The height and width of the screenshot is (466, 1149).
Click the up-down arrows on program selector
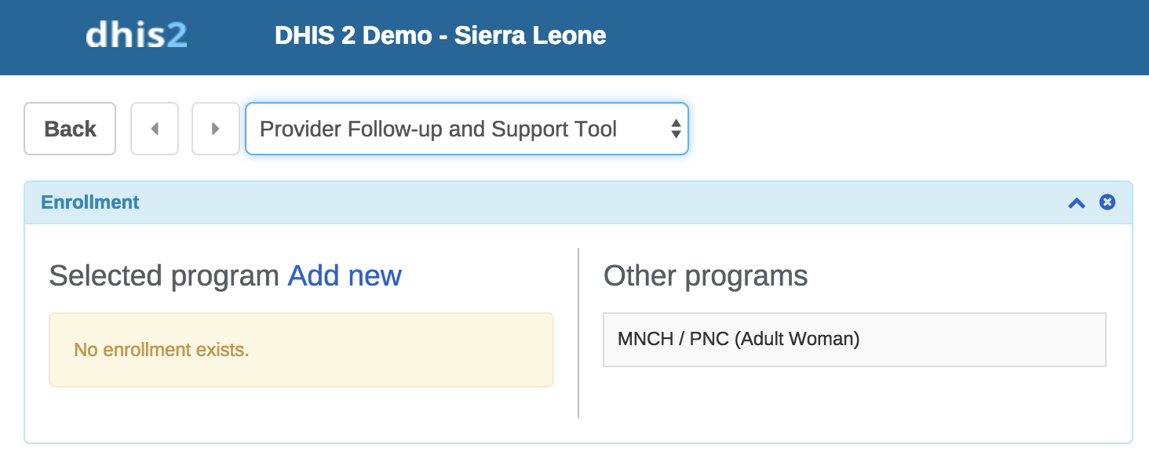(675, 129)
